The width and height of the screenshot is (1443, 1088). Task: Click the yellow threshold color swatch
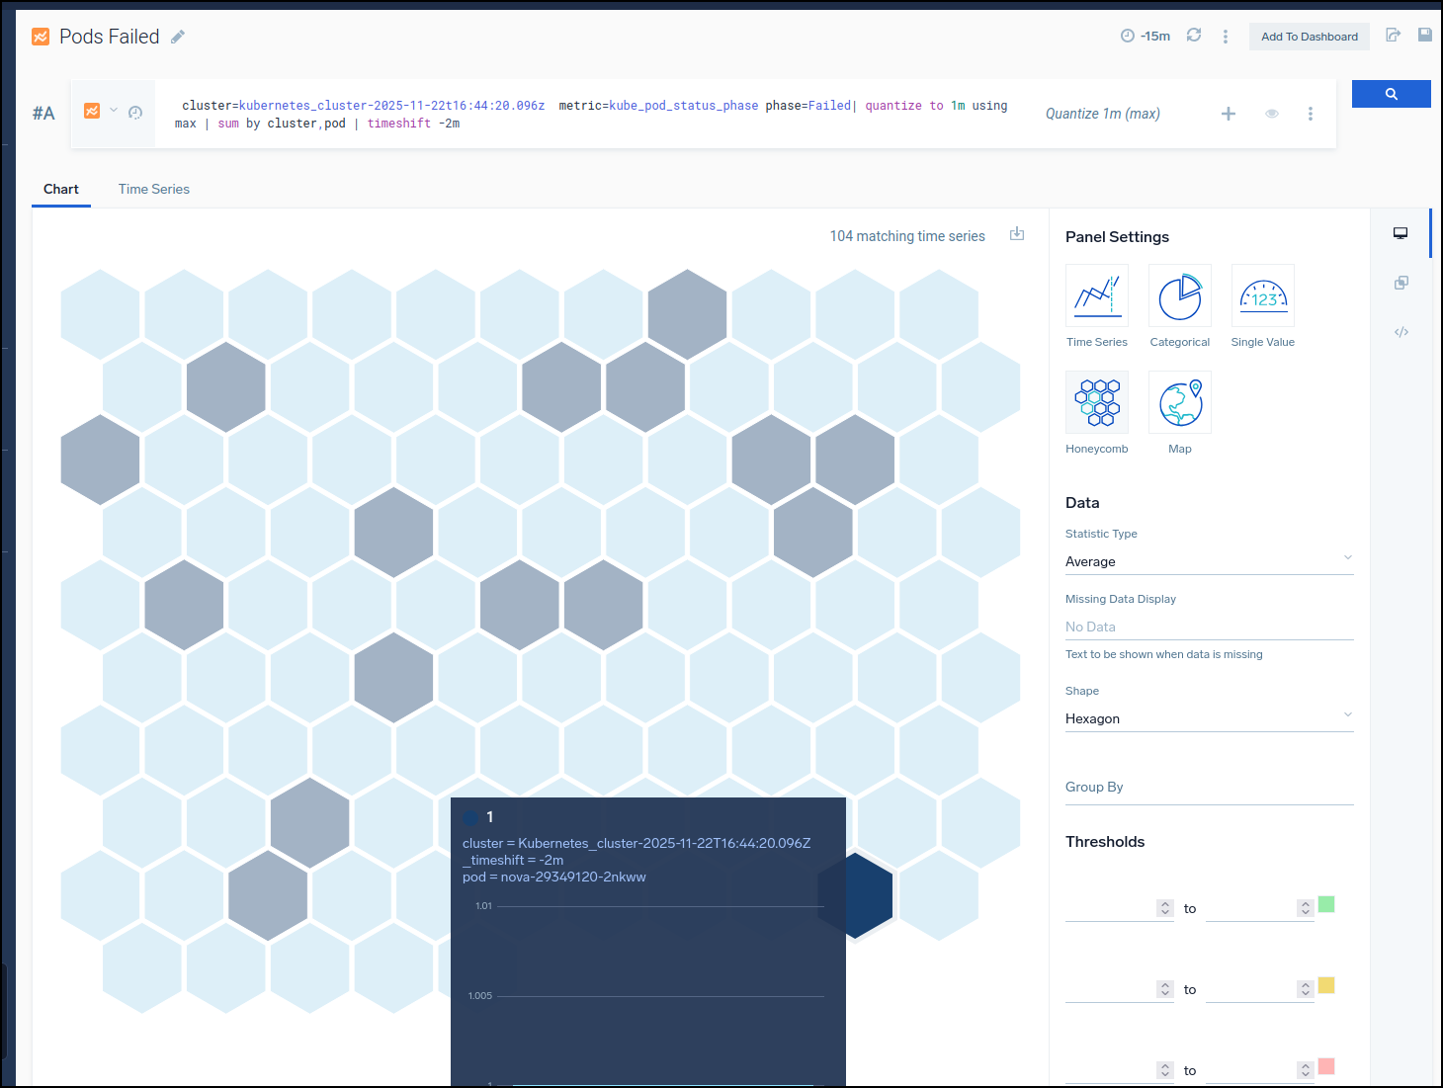(1326, 985)
